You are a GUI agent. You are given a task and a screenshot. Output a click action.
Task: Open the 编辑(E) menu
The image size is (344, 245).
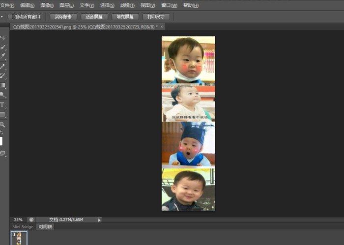click(x=27, y=5)
